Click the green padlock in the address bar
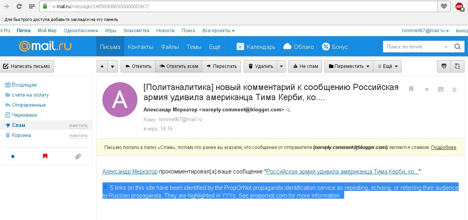The width and height of the screenshot is (468, 220). coord(45,6)
